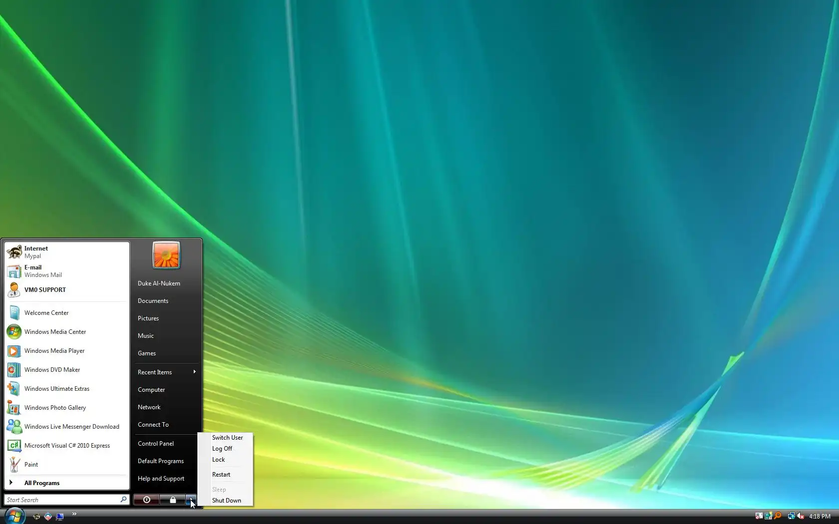Launch the raccoon Mypal Quick Launch icon
Viewport: 839px width, 524px height.
coord(36,517)
